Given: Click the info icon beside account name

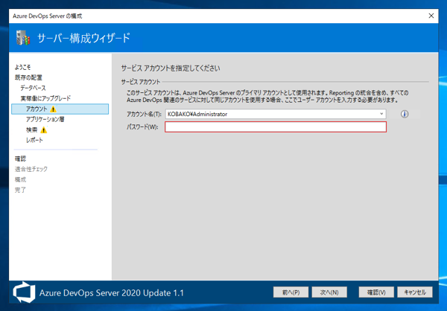Looking at the screenshot, I should [405, 114].
